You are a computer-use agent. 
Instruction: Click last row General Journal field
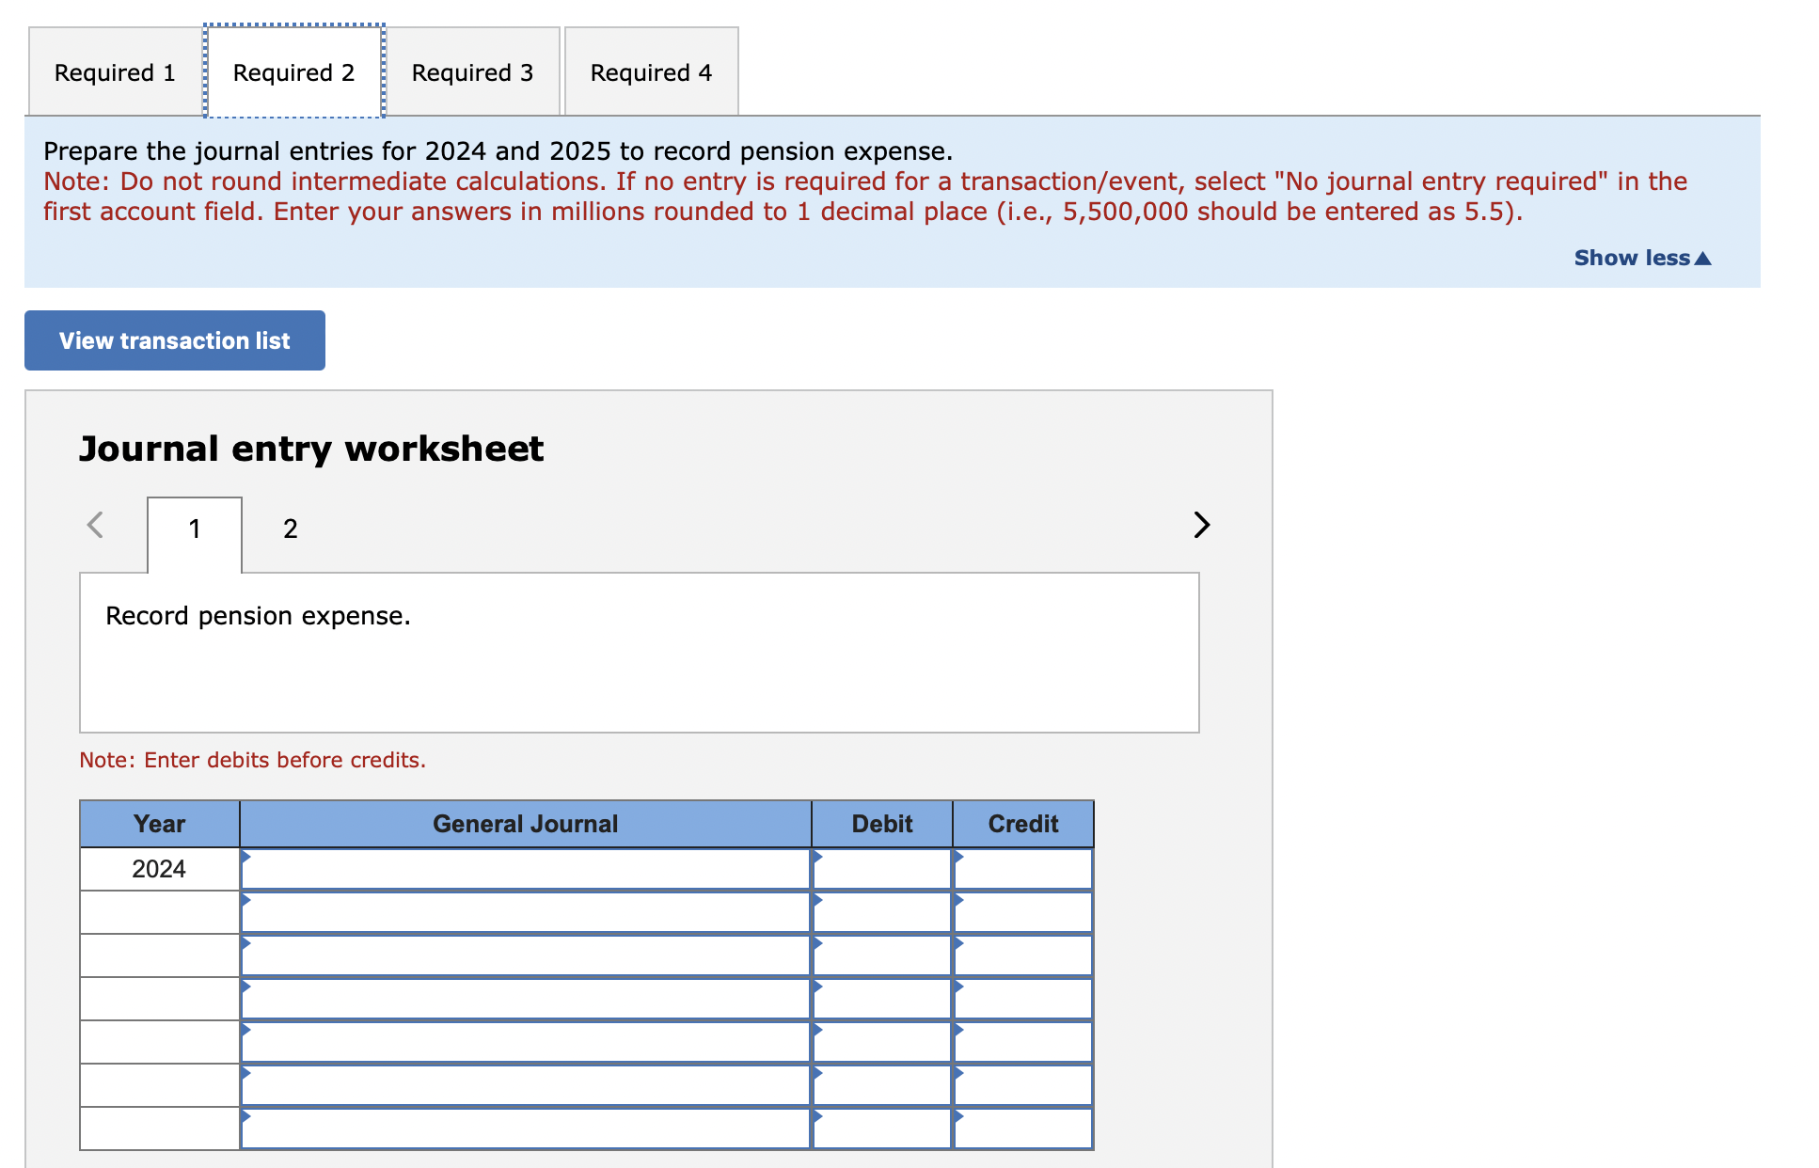tap(525, 1129)
